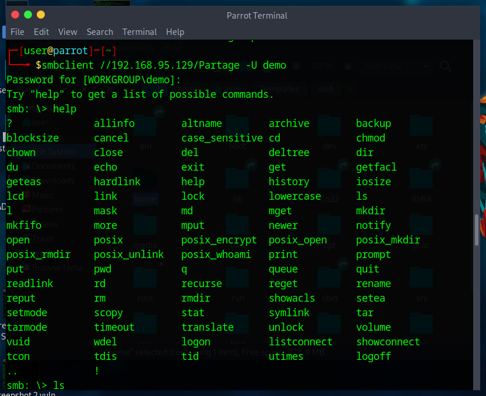Click the word 'archive' in help output
Image resolution: width=486 pixels, height=396 pixels.
pyautogui.click(x=289, y=123)
